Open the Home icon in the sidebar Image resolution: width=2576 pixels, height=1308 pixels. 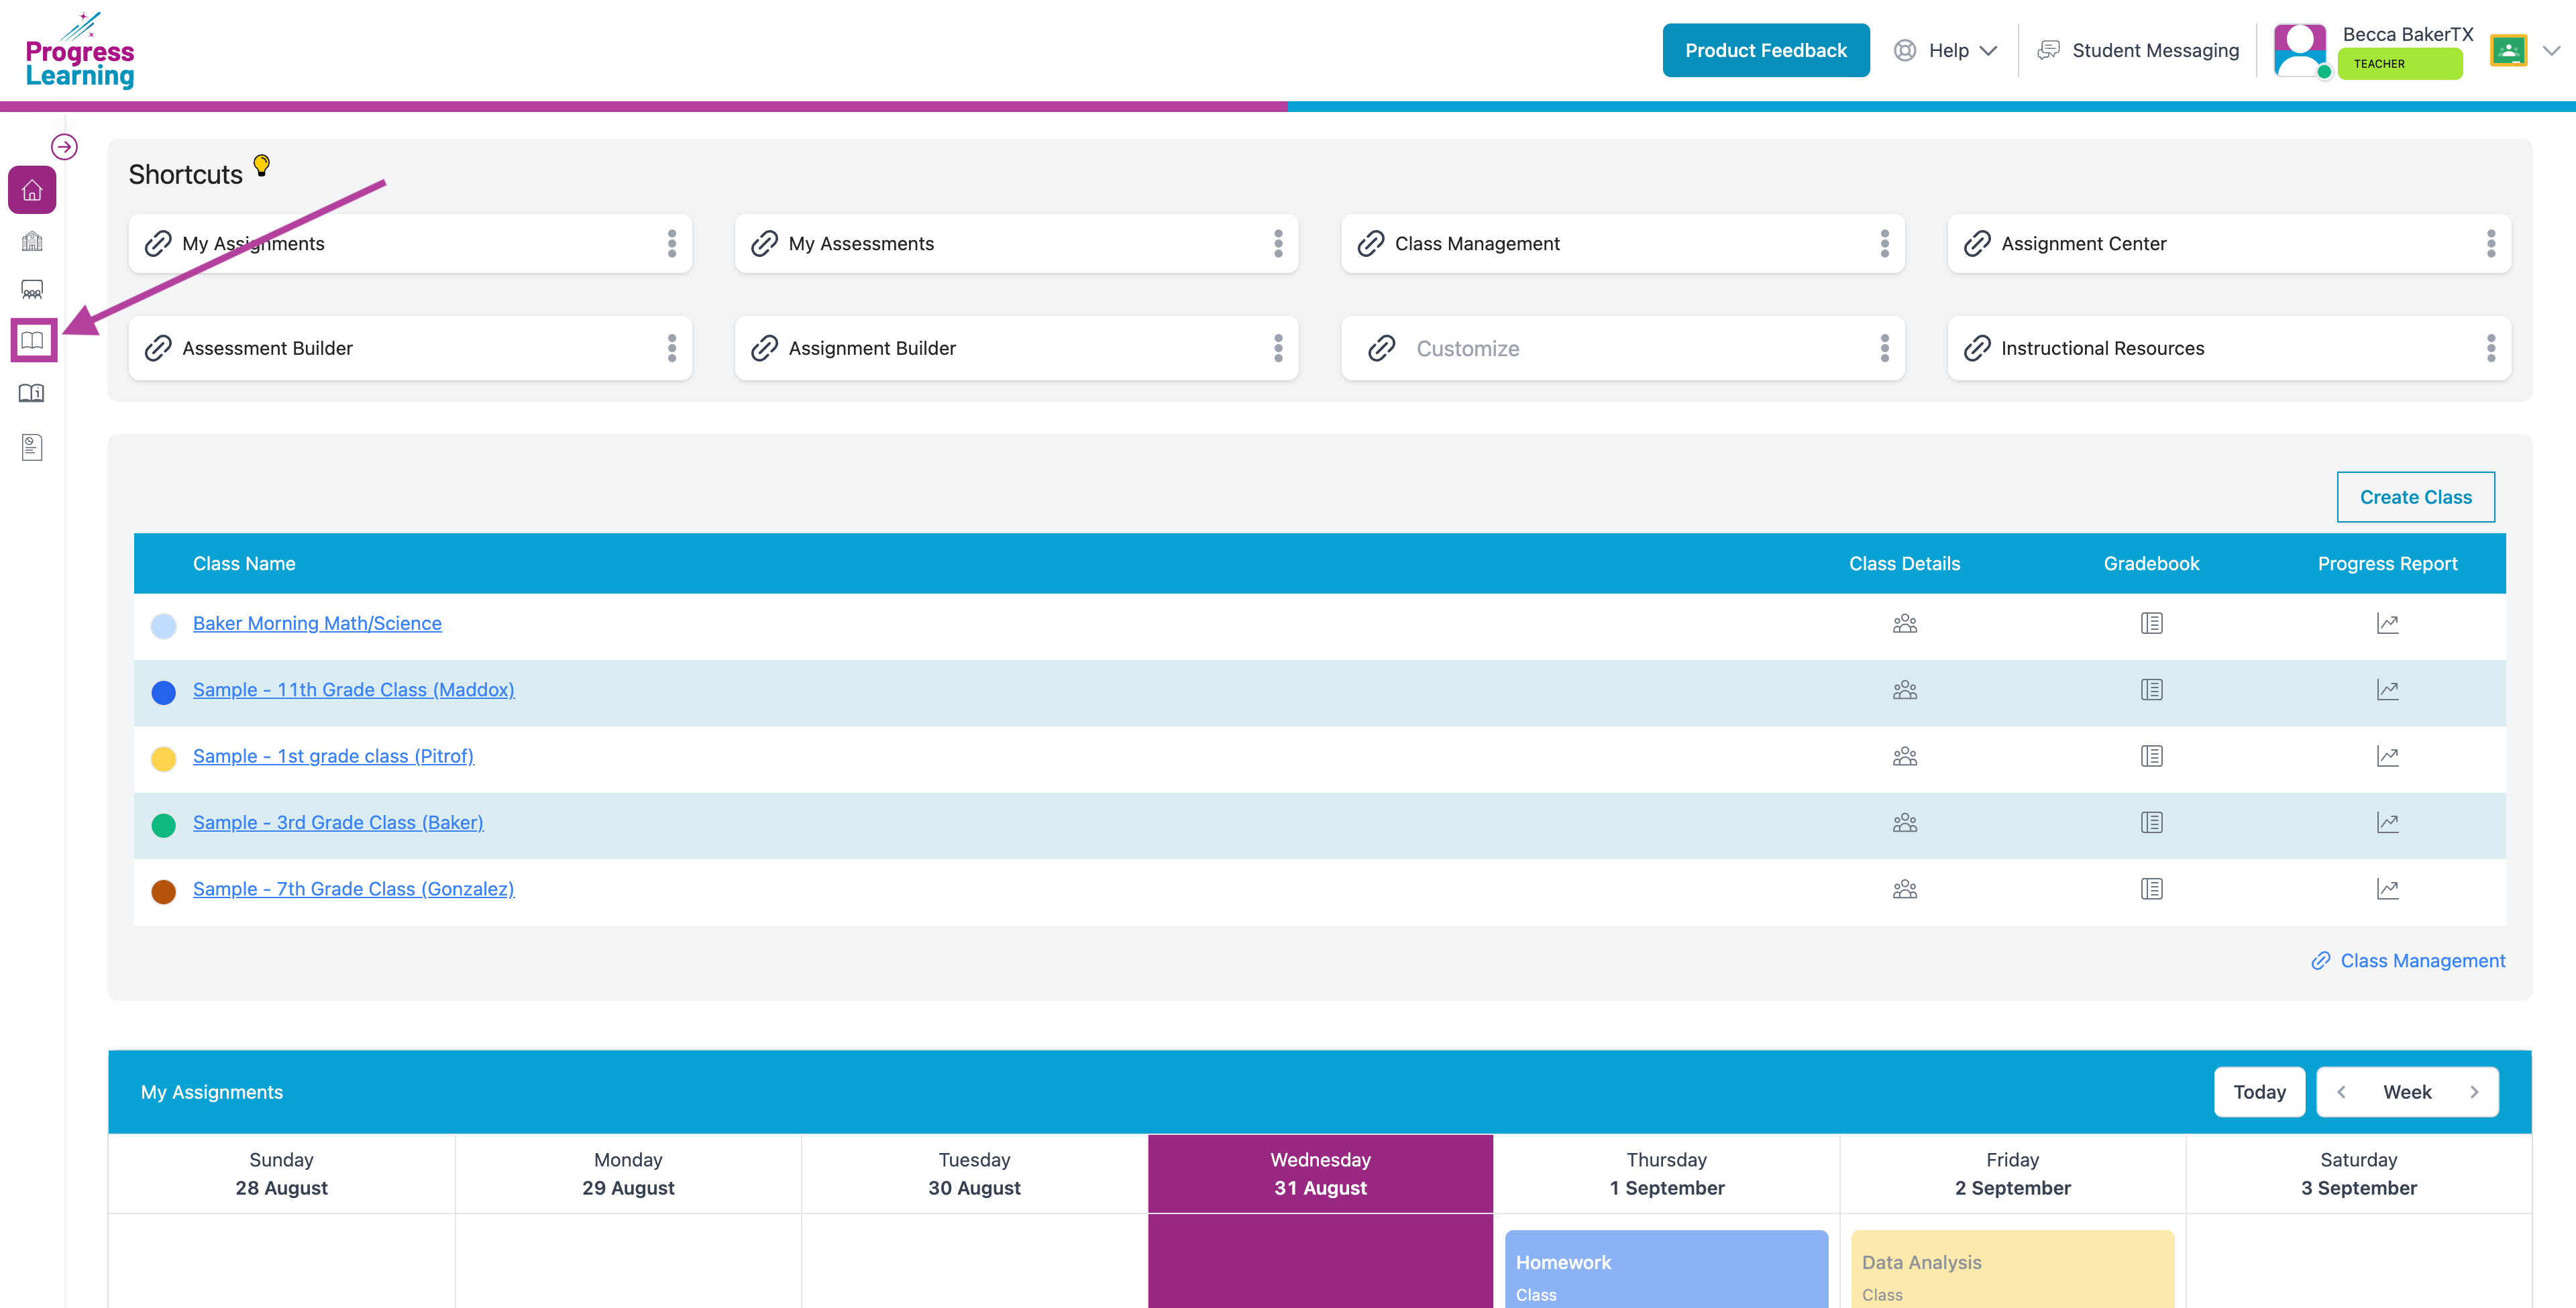[32, 190]
